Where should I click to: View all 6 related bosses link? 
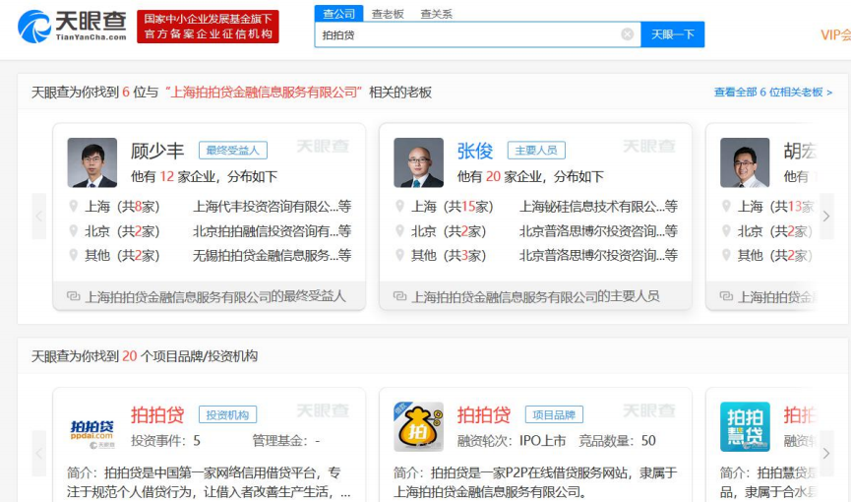(x=773, y=92)
